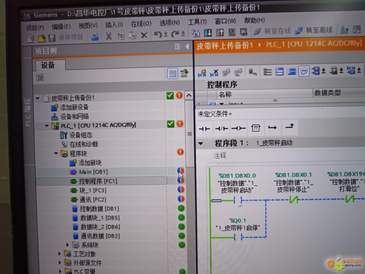The height and width of the screenshot is (274, 365).
Task: Click 名称 column header
Action: tap(225, 94)
